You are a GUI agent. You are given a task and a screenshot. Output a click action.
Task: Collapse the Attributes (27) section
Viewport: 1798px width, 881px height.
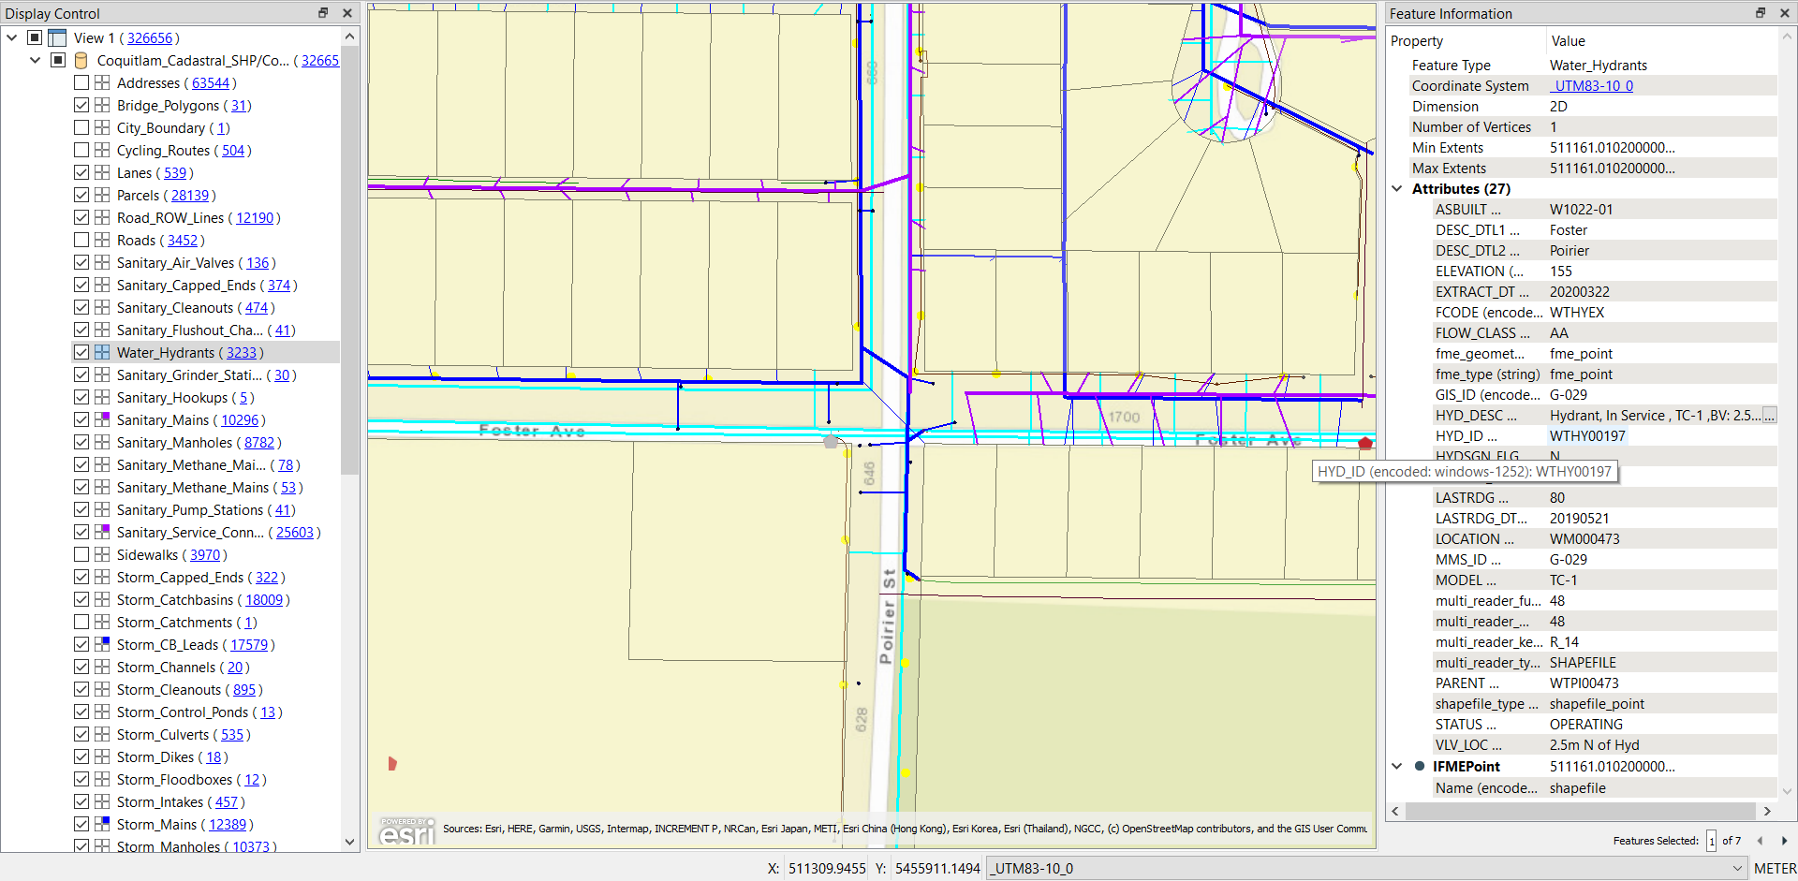(x=1396, y=188)
